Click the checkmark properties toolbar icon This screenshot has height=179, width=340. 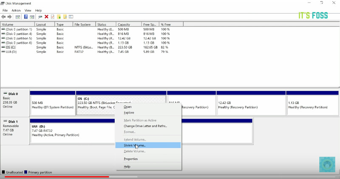53,17
